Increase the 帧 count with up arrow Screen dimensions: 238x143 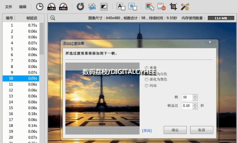point(195,96)
